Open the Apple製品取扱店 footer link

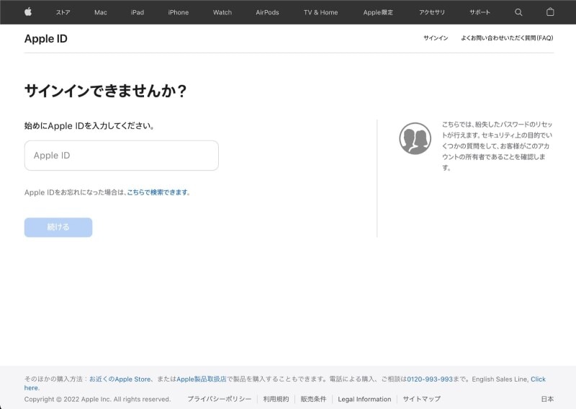[x=202, y=379]
